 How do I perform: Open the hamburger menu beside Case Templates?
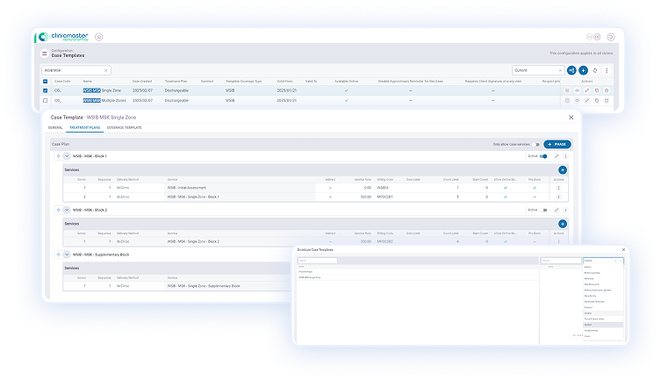tap(45, 54)
